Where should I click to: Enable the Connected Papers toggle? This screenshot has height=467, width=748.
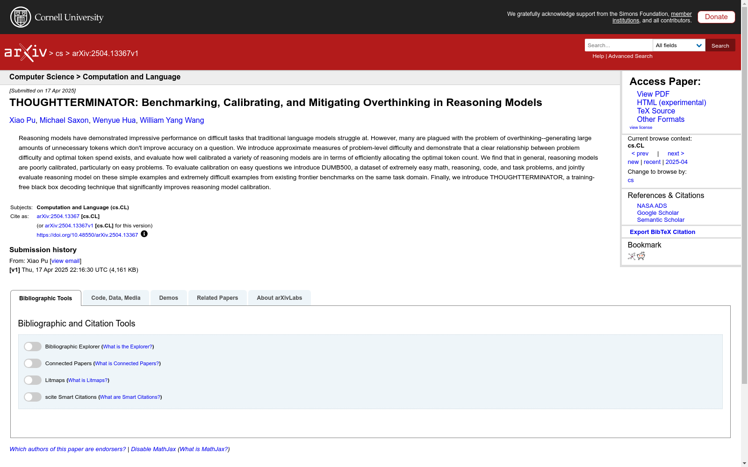[x=33, y=363]
